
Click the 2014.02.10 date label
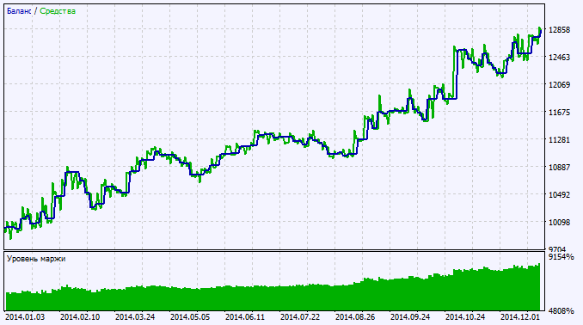tap(80, 317)
